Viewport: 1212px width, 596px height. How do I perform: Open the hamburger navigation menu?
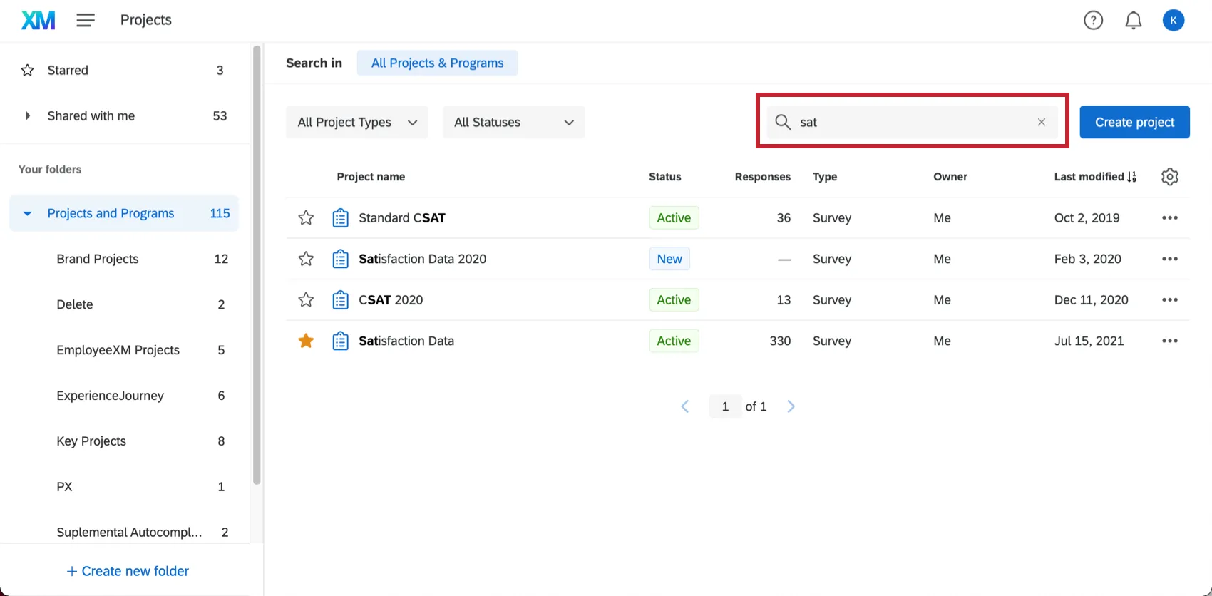[x=86, y=20]
